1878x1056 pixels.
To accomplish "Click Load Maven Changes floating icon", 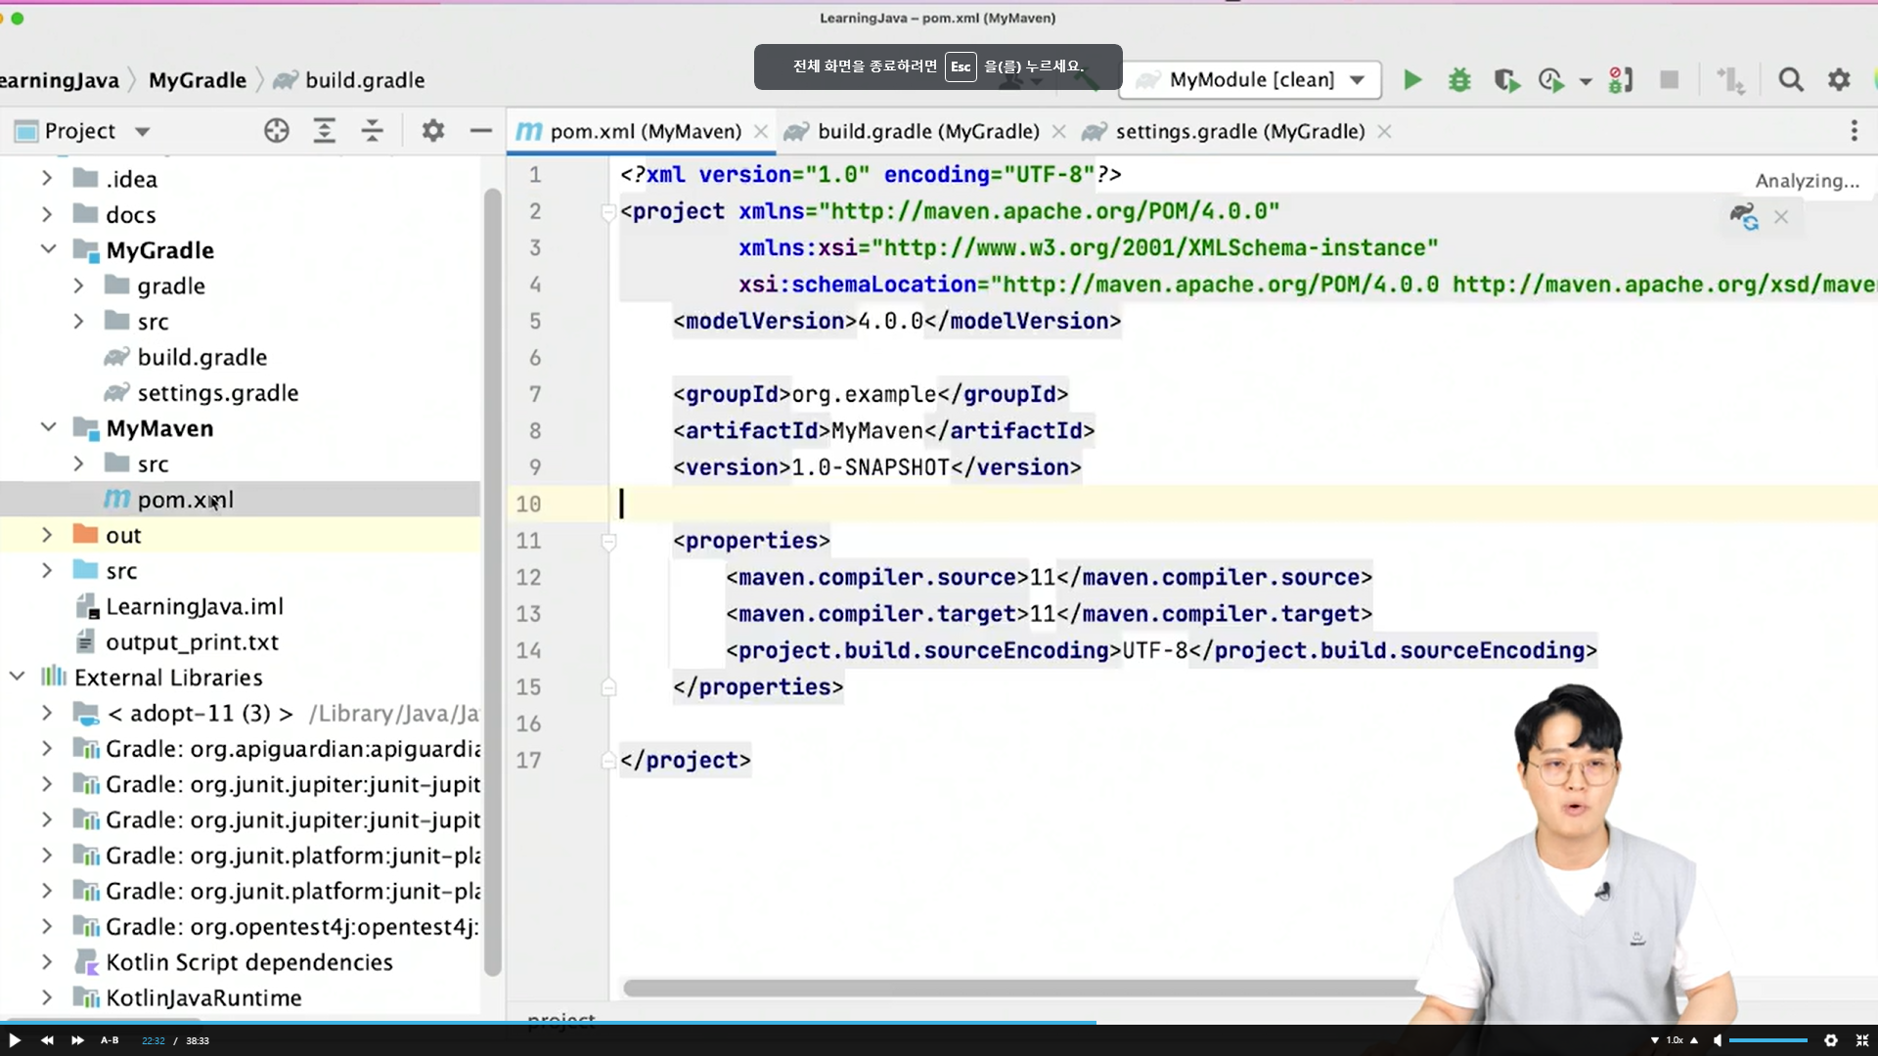I will click(x=1743, y=217).
